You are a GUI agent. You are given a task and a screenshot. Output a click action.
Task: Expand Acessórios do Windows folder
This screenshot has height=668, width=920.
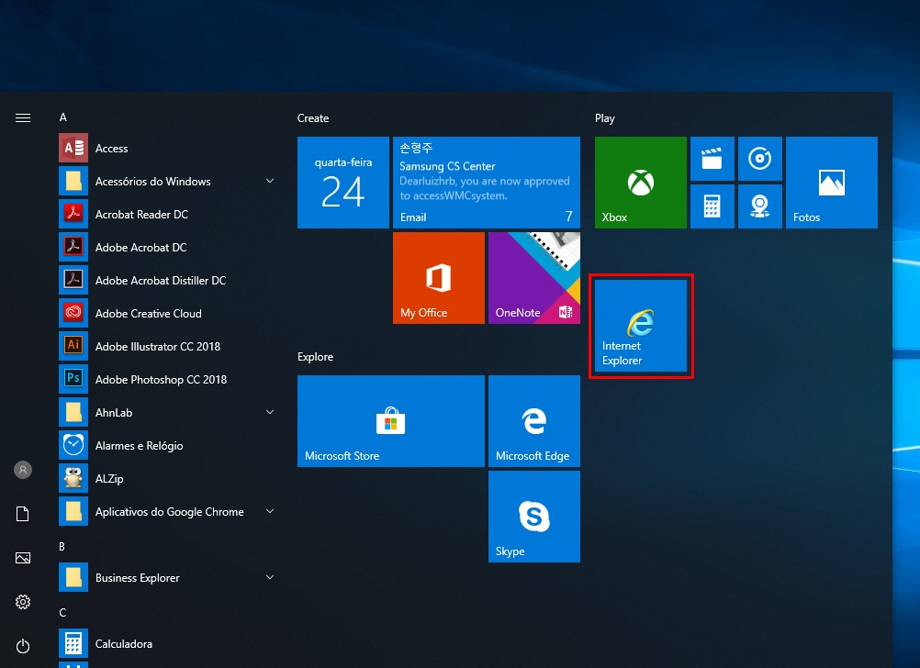tap(167, 181)
